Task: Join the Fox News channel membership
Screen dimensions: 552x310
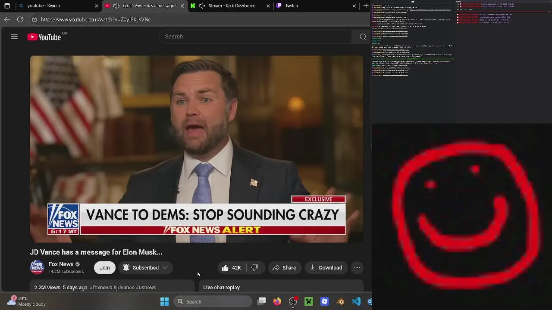Action: tap(105, 268)
